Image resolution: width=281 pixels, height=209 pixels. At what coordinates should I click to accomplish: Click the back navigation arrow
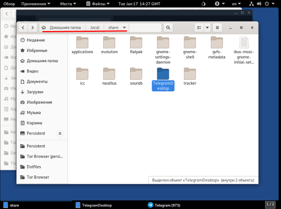click(23, 28)
